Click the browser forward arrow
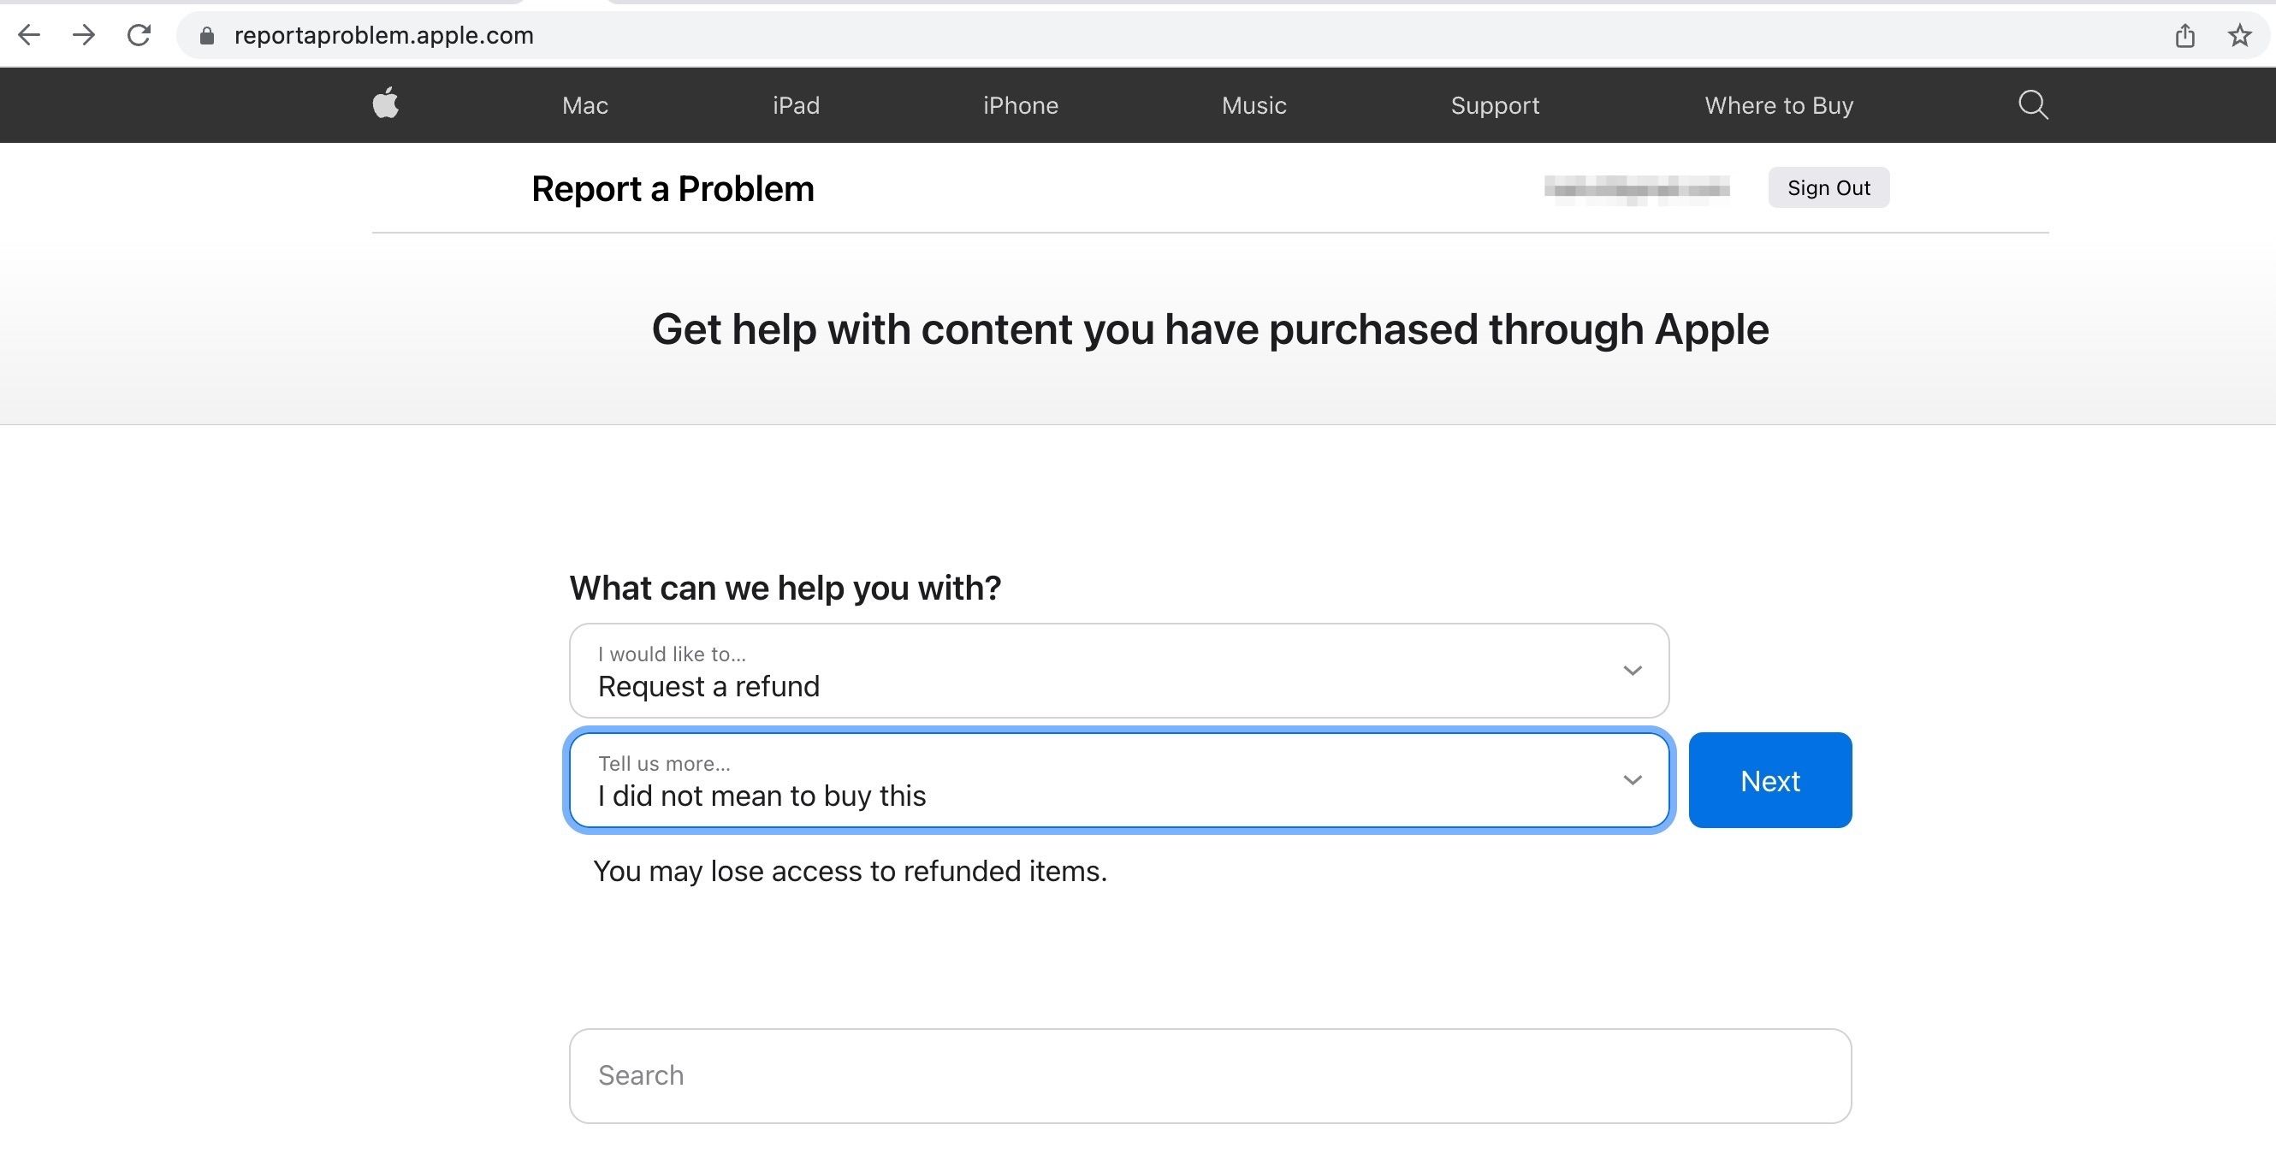The width and height of the screenshot is (2276, 1154). 84,35
